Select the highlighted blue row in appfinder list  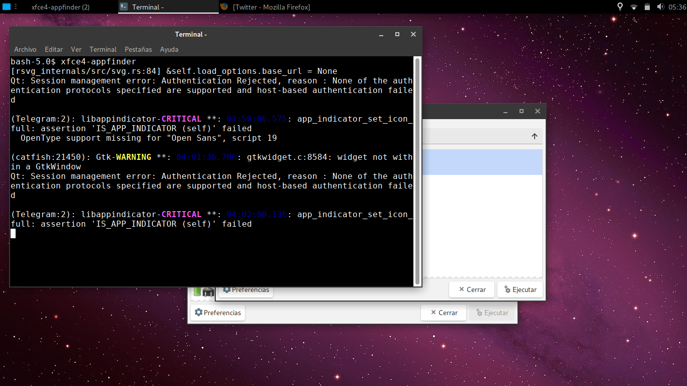coord(482,162)
